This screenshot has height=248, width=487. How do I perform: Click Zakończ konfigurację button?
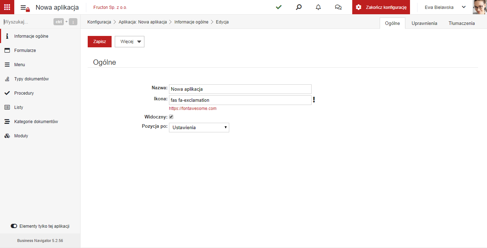381,7
